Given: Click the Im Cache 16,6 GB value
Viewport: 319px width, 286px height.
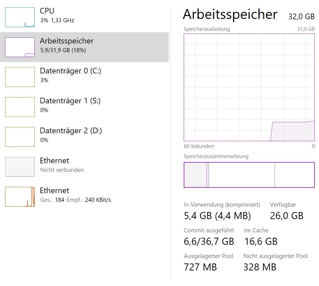Looking at the screenshot, I should pos(261,242).
